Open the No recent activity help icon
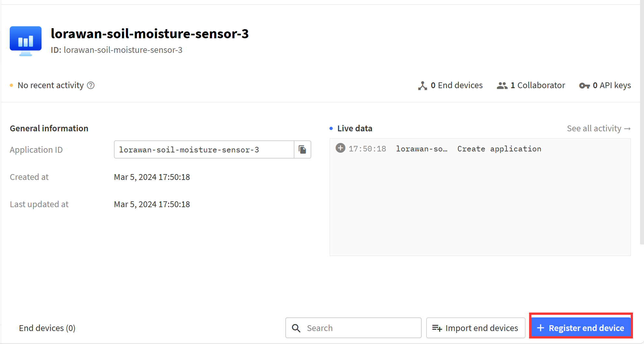The height and width of the screenshot is (344, 644). point(91,85)
